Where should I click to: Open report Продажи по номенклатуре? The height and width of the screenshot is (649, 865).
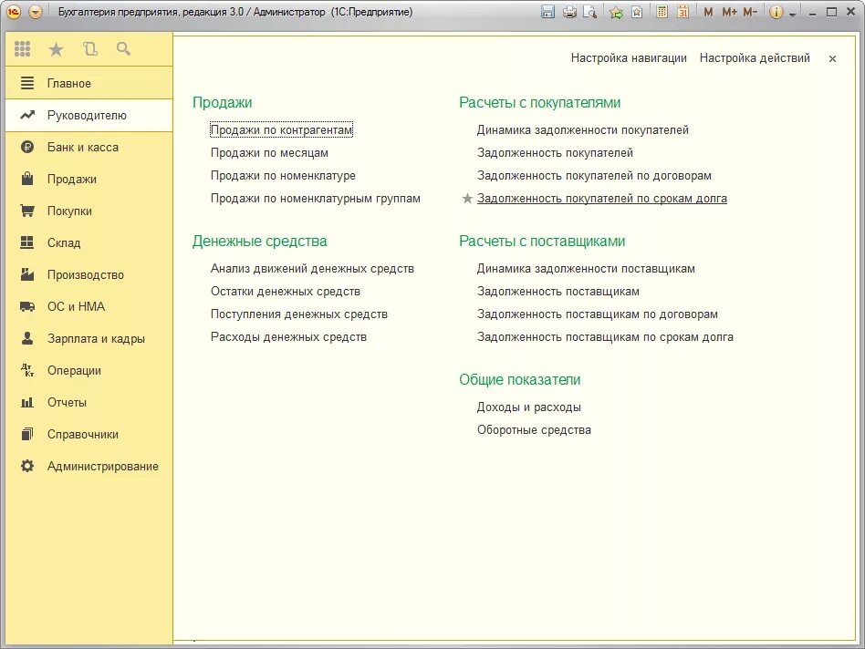pyautogui.click(x=283, y=175)
